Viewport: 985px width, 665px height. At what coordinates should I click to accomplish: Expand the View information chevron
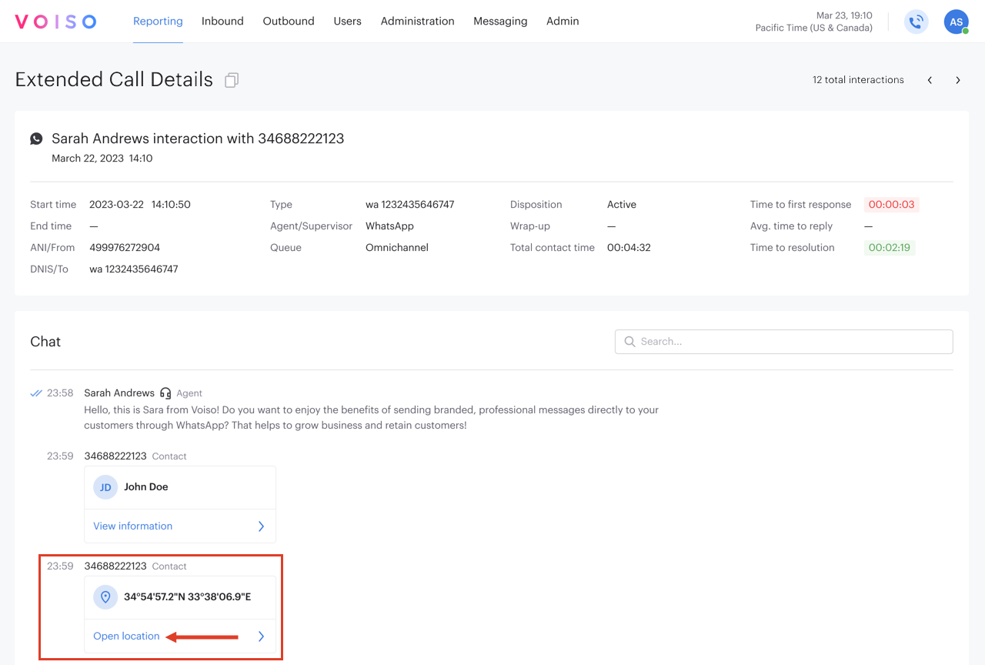pos(261,526)
